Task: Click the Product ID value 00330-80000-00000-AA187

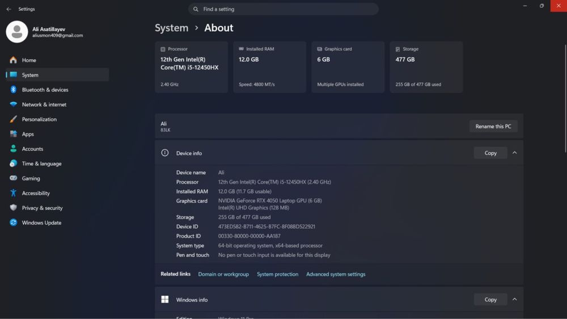Action: pyautogui.click(x=249, y=236)
